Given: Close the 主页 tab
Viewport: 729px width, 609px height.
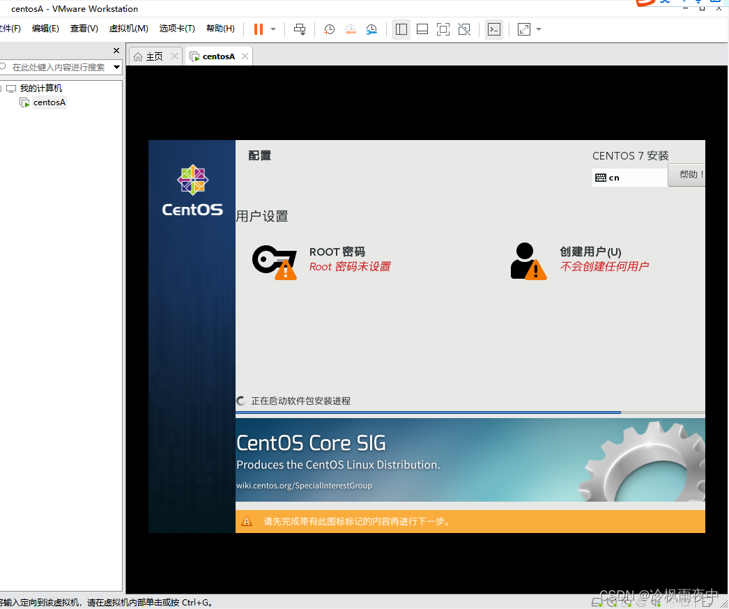Looking at the screenshot, I should [x=174, y=56].
